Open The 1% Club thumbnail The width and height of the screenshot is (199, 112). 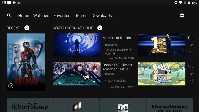click(x=162, y=45)
